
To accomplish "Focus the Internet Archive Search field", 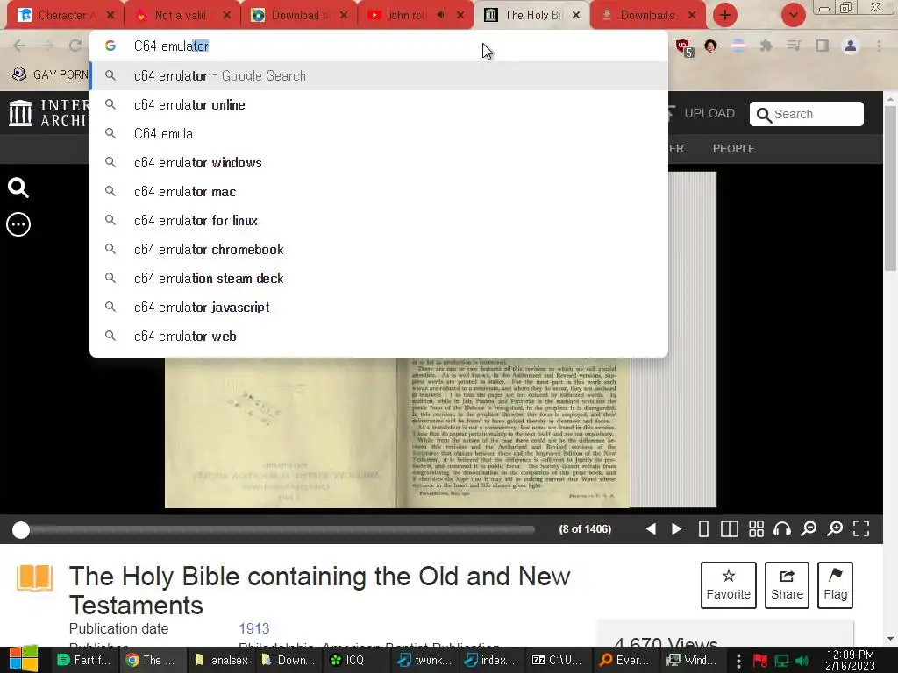I will [x=807, y=114].
